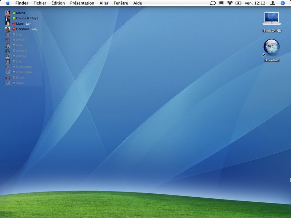Open the iChat speech bubble menu icon

213,3
